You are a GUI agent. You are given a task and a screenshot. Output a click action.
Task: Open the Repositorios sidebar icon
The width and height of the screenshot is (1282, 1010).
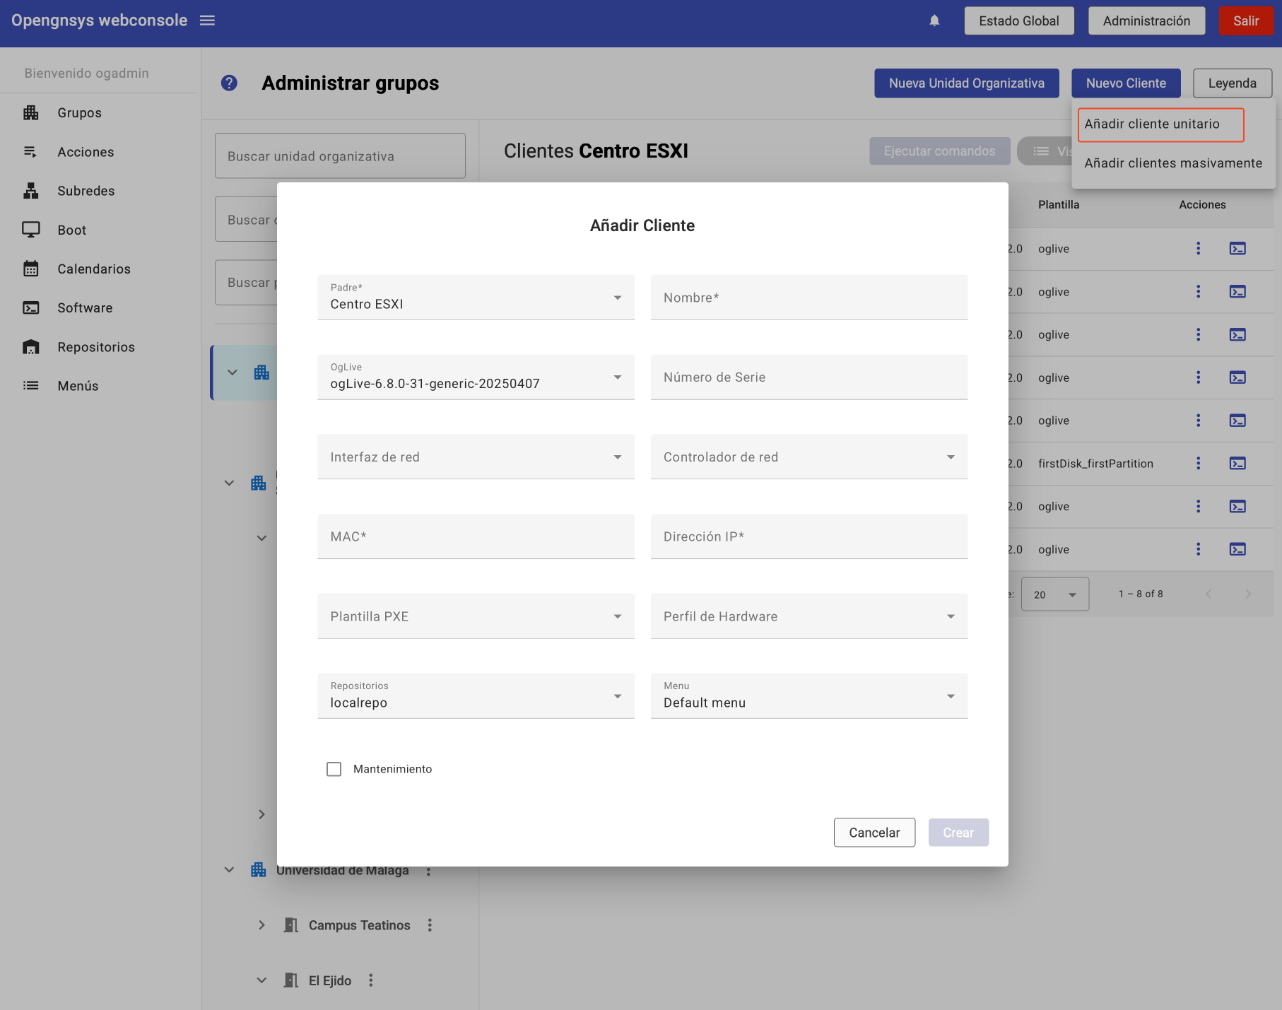[x=31, y=347]
